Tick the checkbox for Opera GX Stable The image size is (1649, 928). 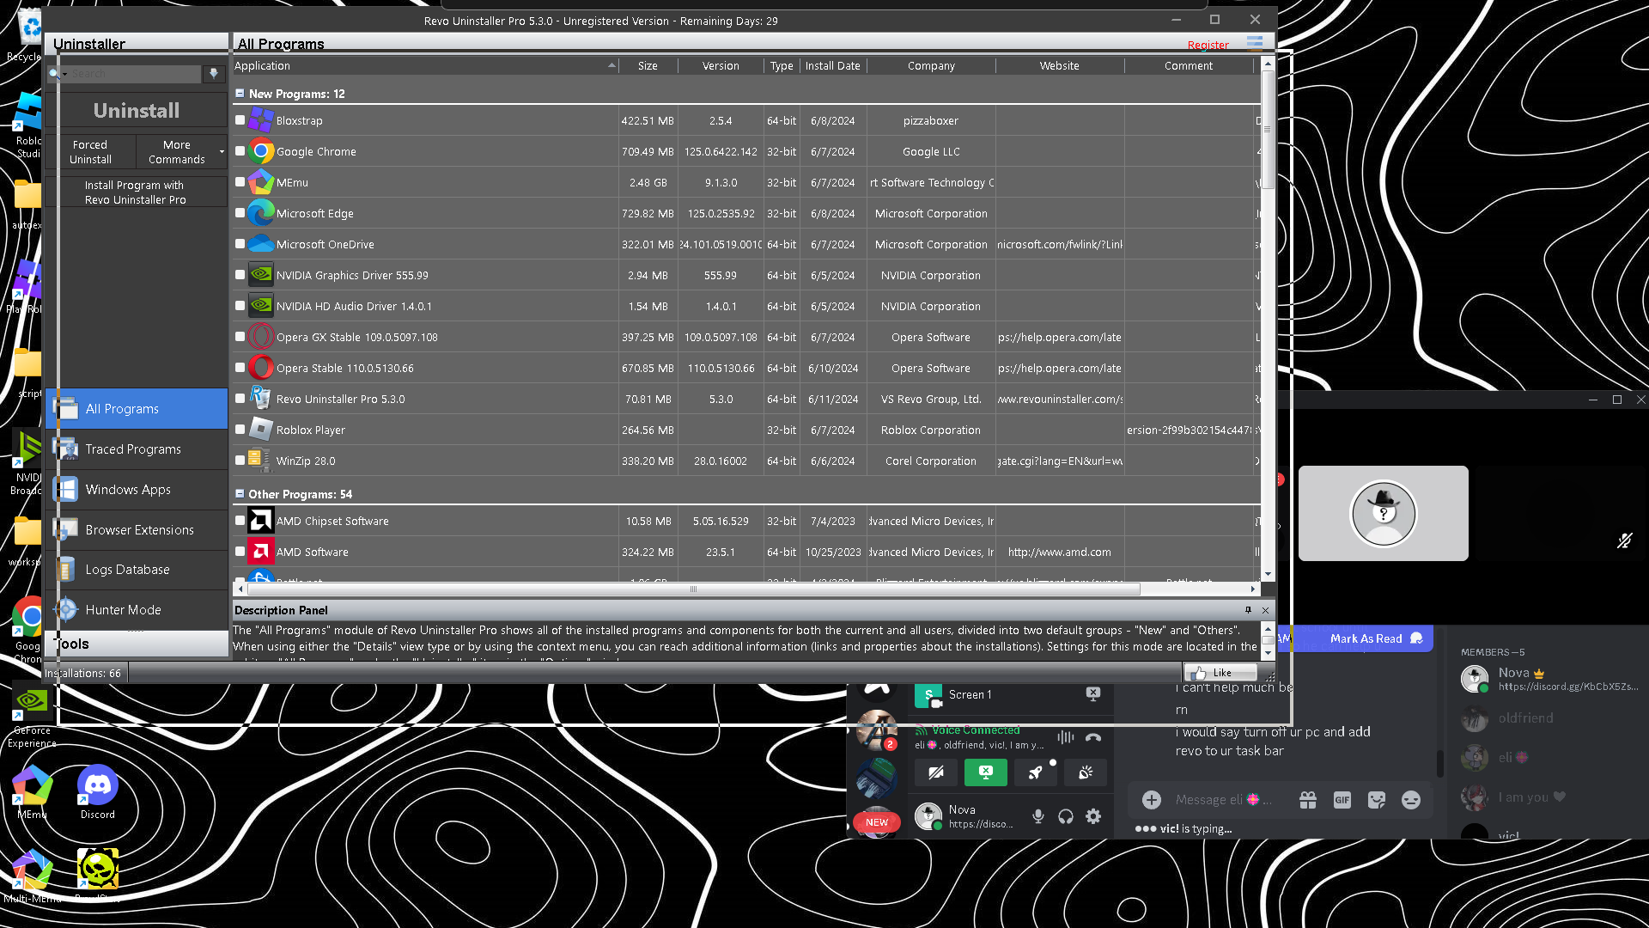tap(240, 337)
